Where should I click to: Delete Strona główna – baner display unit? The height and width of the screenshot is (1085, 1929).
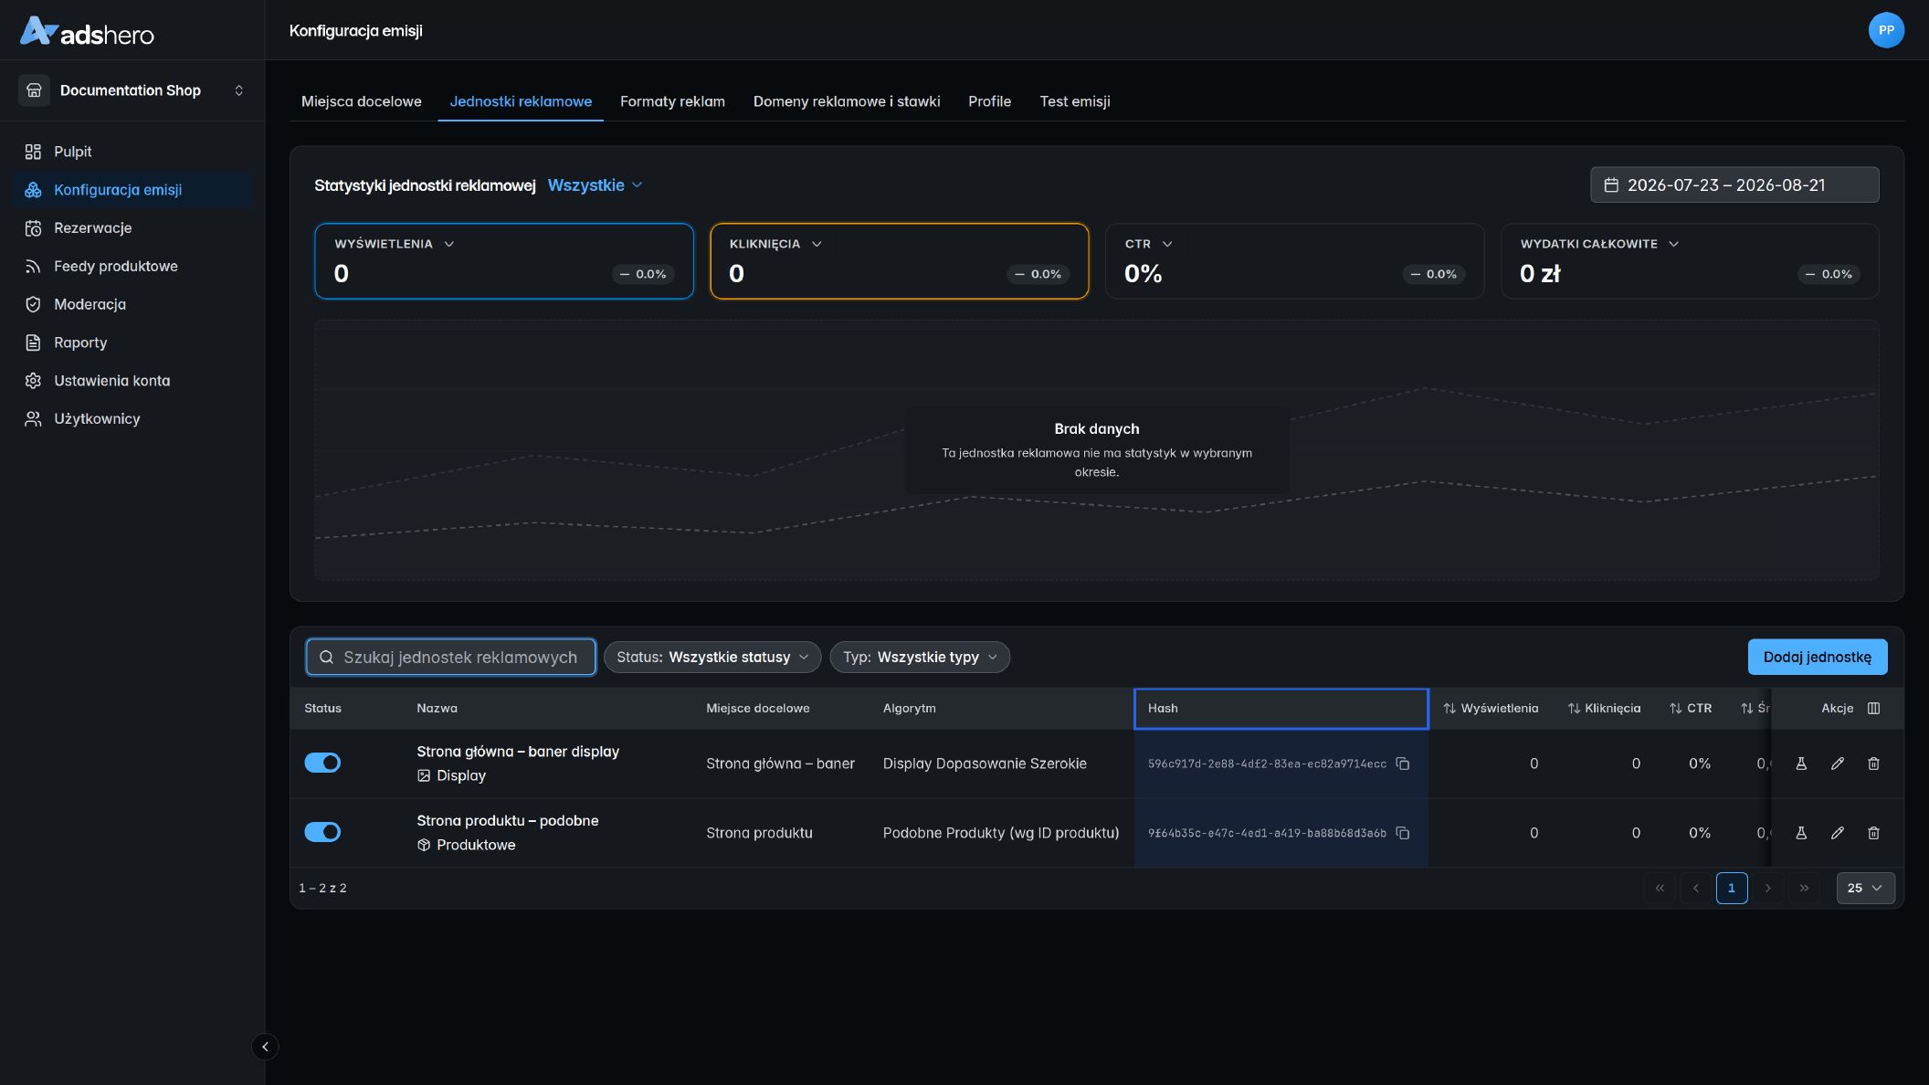1873,764
